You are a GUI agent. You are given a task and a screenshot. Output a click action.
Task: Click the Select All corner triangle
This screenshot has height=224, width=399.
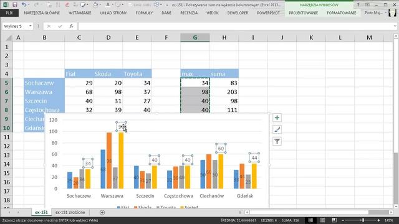point(8,38)
